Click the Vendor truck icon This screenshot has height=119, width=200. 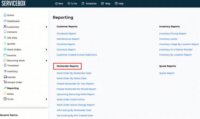click(5, 77)
